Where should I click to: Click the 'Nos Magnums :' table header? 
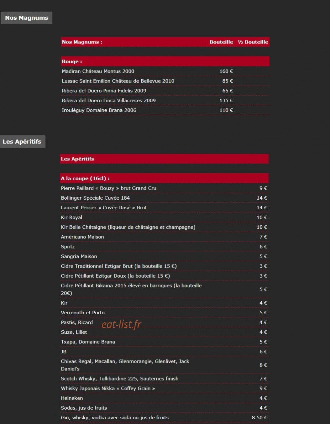82,42
